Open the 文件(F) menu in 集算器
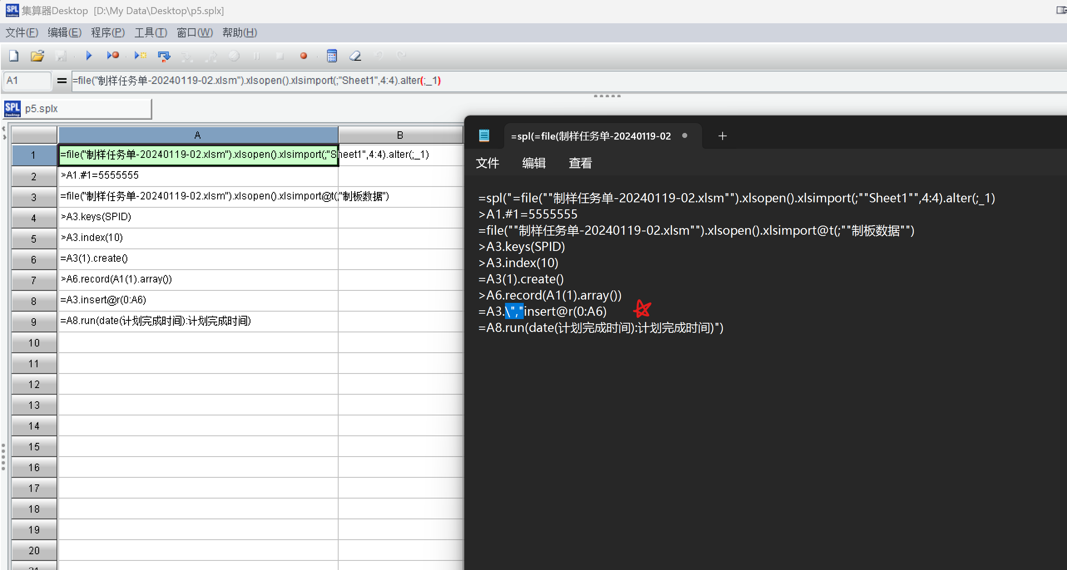 point(22,32)
